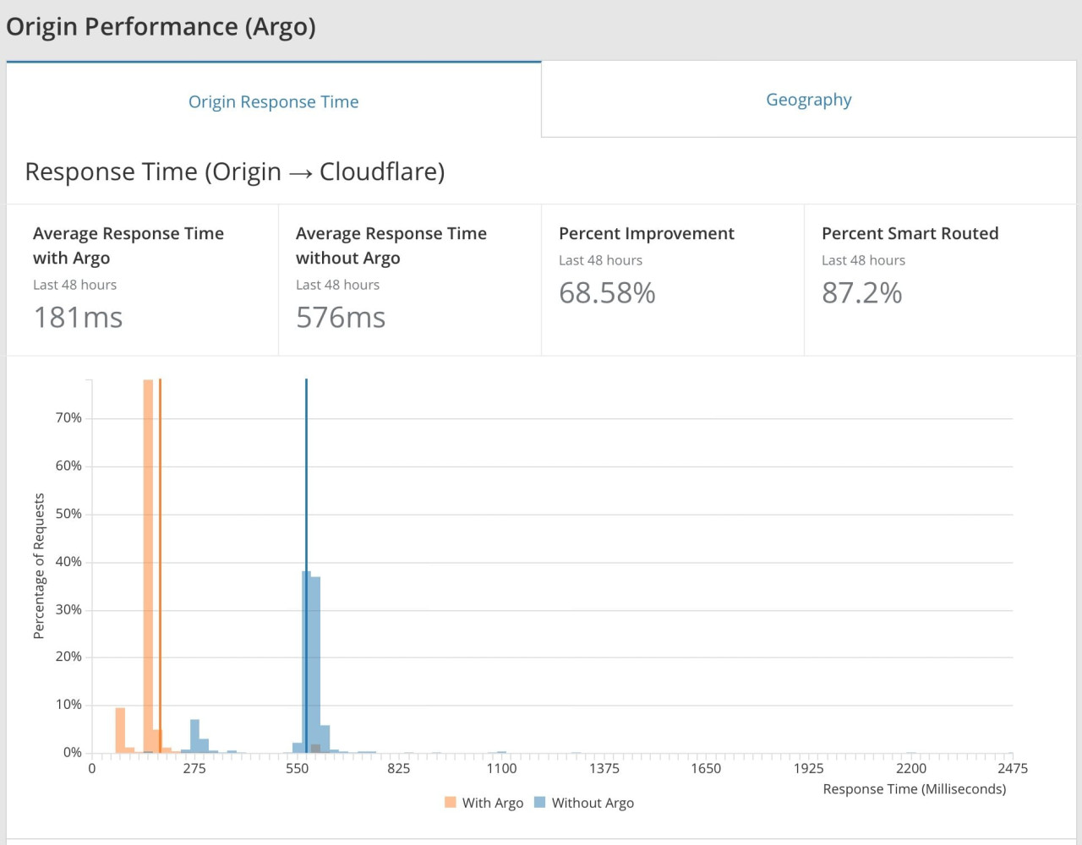This screenshot has width=1082, height=845.
Task: Click the Percent Improvement heading
Action: click(647, 233)
